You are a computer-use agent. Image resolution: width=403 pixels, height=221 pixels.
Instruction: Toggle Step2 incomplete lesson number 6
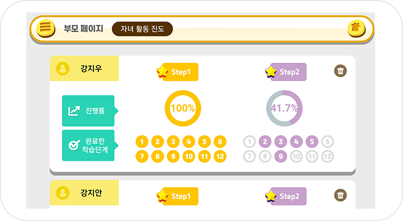(x=327, y=142)
